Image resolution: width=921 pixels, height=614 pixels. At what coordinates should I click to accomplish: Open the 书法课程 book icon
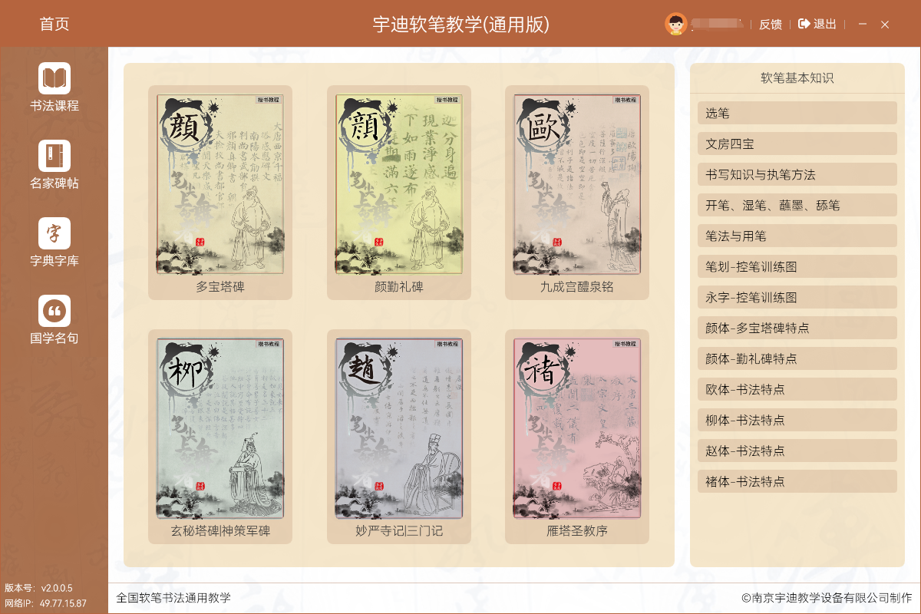(x=54, y=78)
